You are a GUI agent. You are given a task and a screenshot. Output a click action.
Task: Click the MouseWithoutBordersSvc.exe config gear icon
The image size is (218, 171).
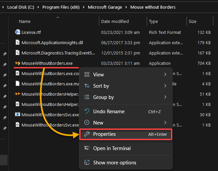[x=18, y=125]
